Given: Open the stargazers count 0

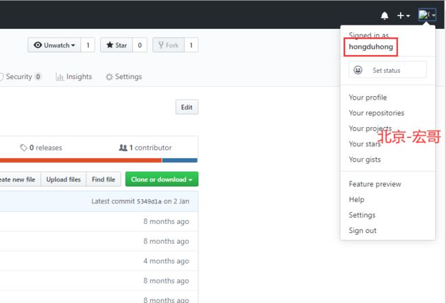Looking at the screenshot, I should point(140,45).
